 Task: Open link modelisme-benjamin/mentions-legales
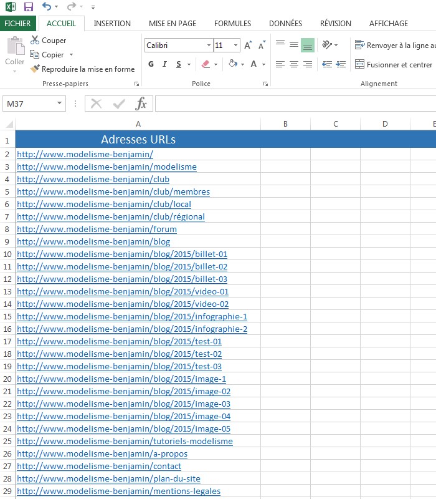(x=118, y=491)
